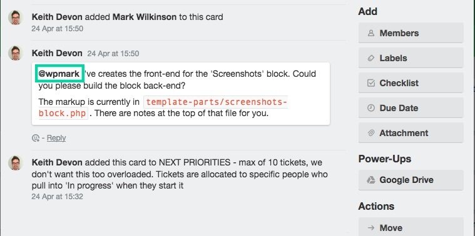The width and height of the screenshot is (475, 236).
Task: Click the comment timestamp 24 Apr at 15:50
Action: [113, 54]
